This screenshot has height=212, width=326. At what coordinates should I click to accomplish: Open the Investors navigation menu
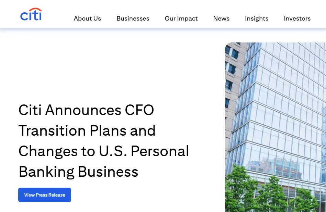pos(297,18)
